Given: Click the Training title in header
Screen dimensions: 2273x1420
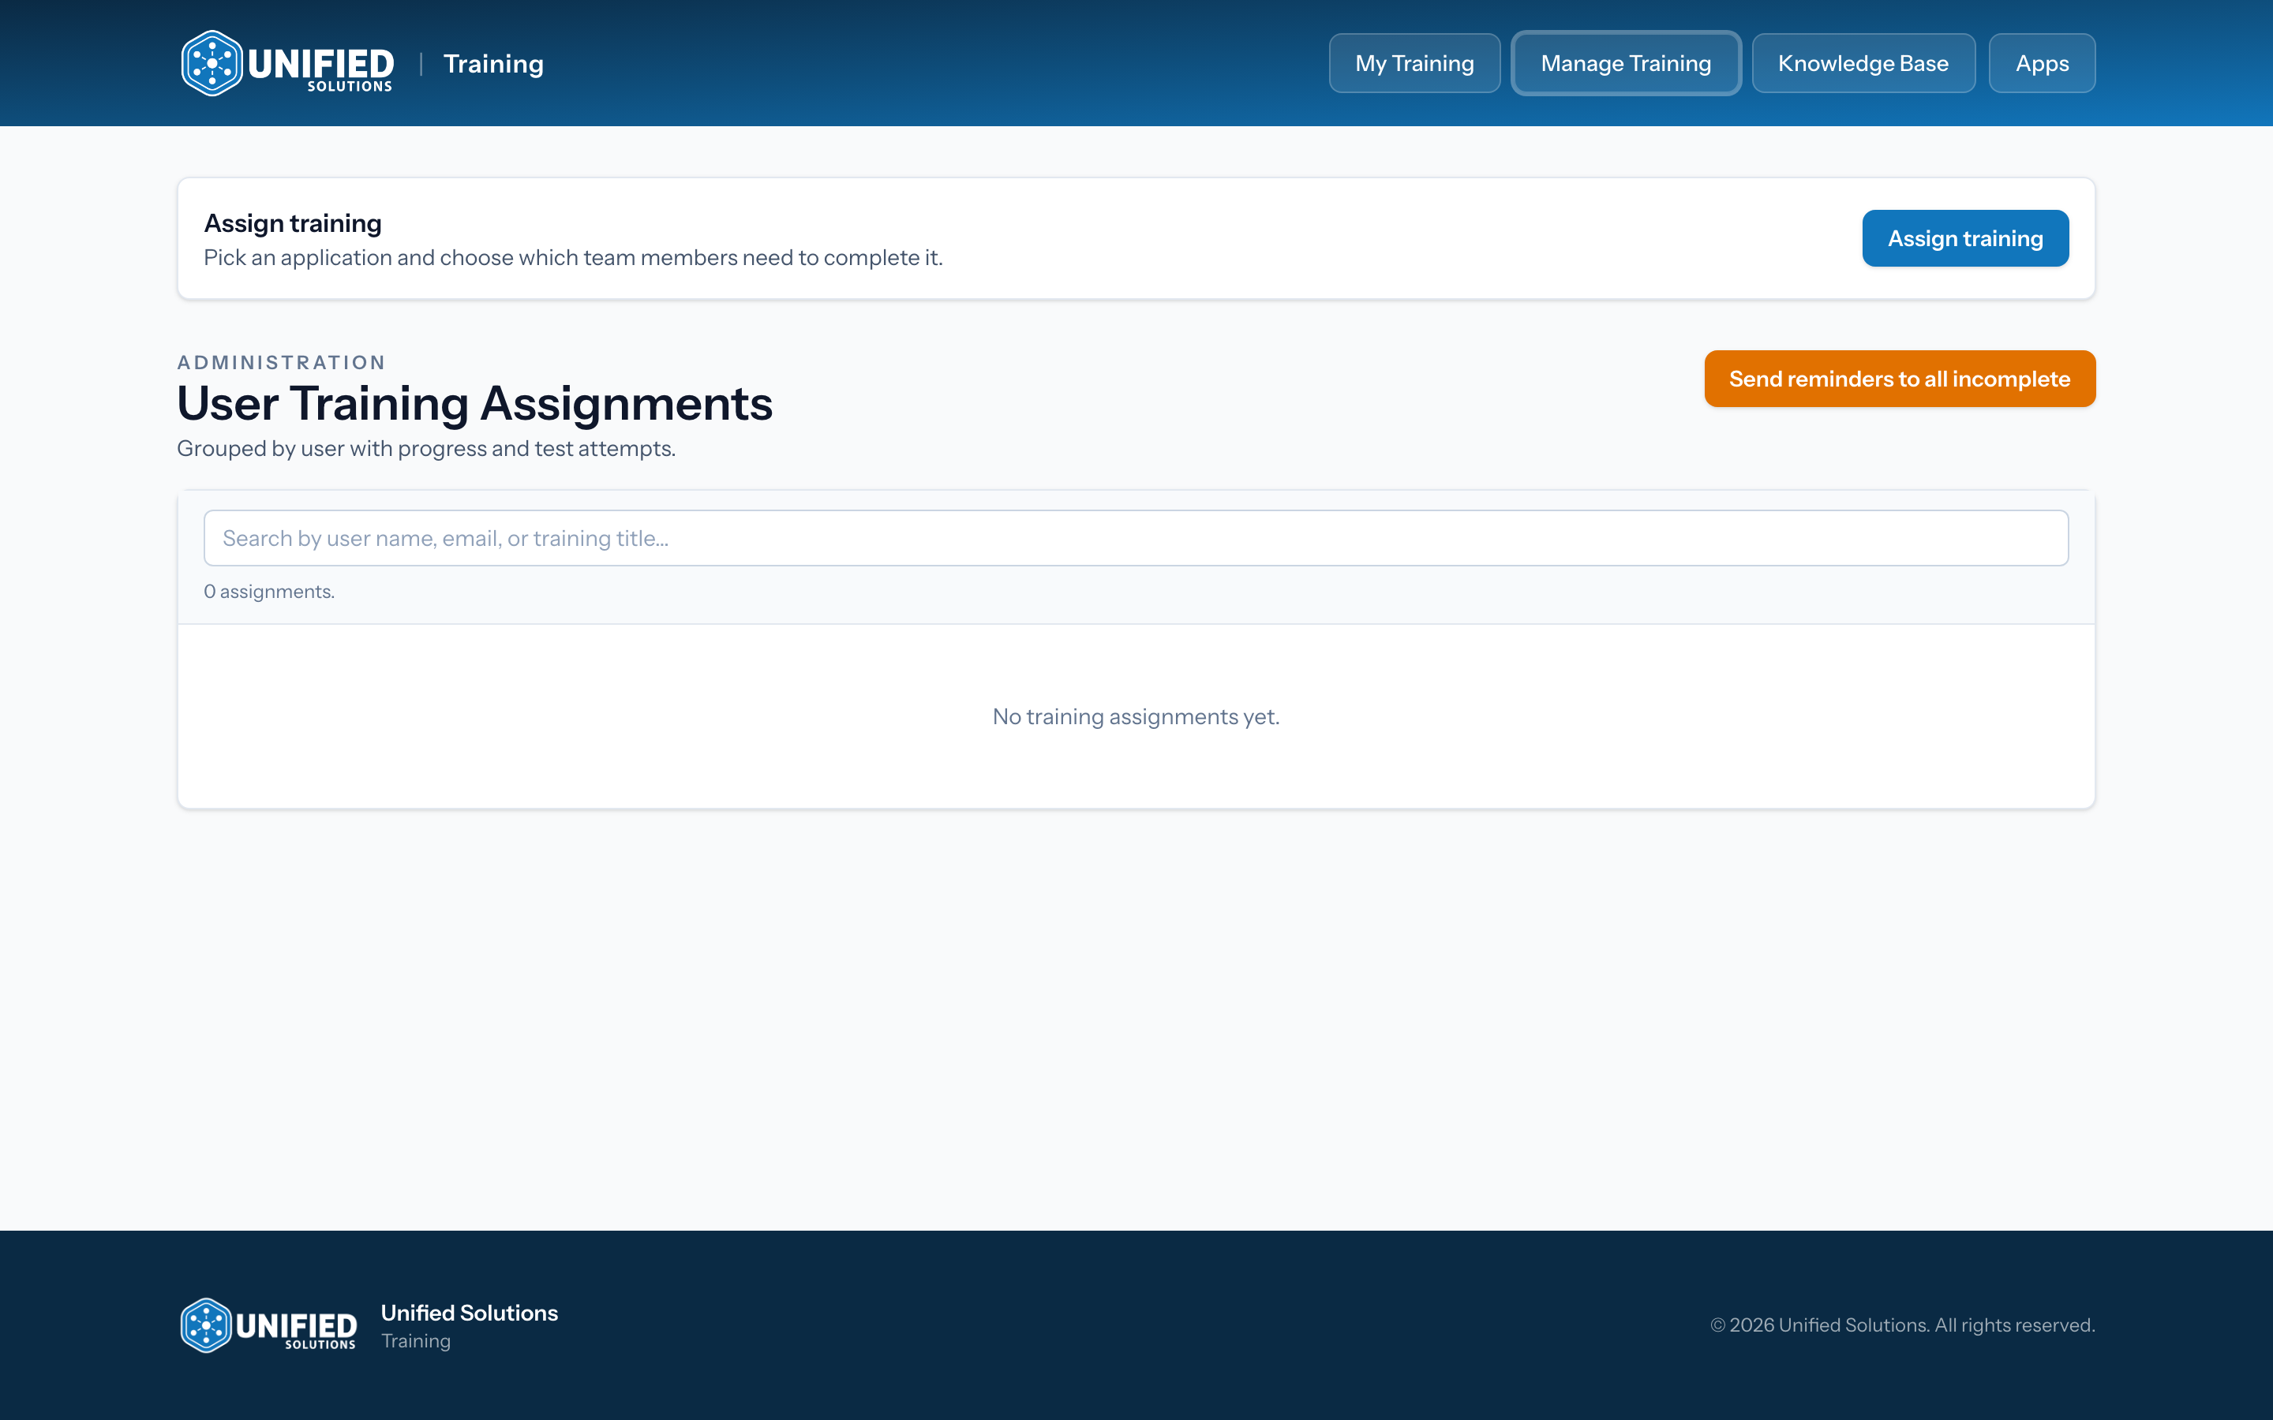Looking at the screenshot, I should coord(493,64).
